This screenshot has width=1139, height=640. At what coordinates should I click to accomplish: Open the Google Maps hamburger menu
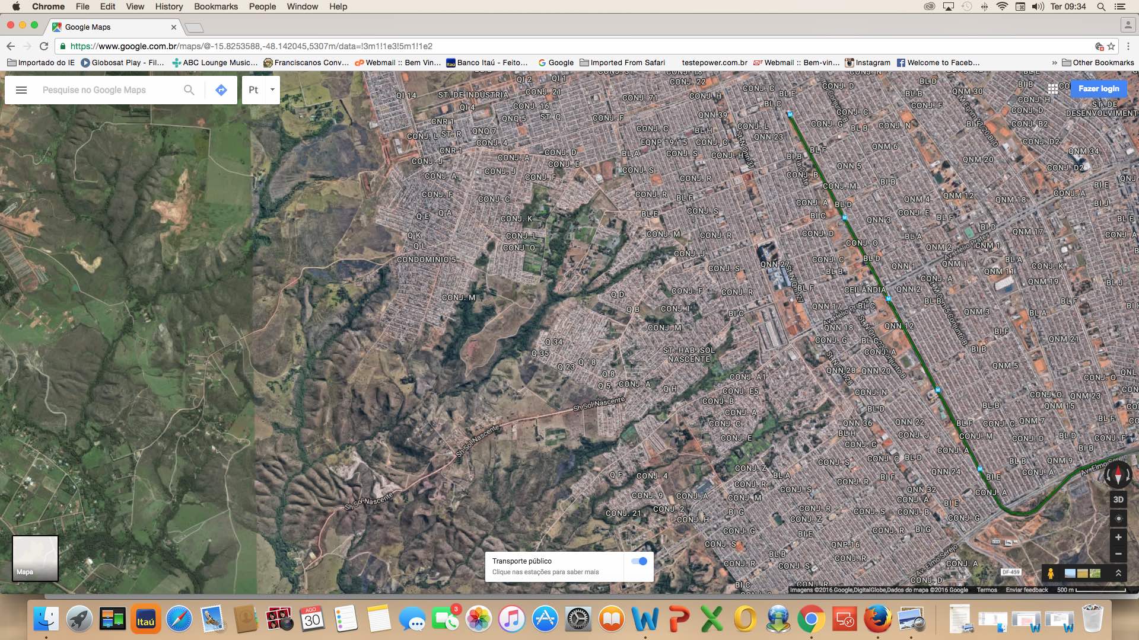click(21, 90)
